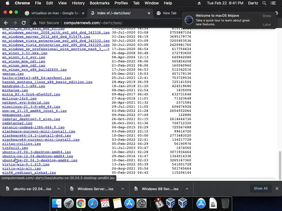The height and width of the screenshot is (211, 282).
Task: Open the Apple menu
Action: click(x=7, y=3)
